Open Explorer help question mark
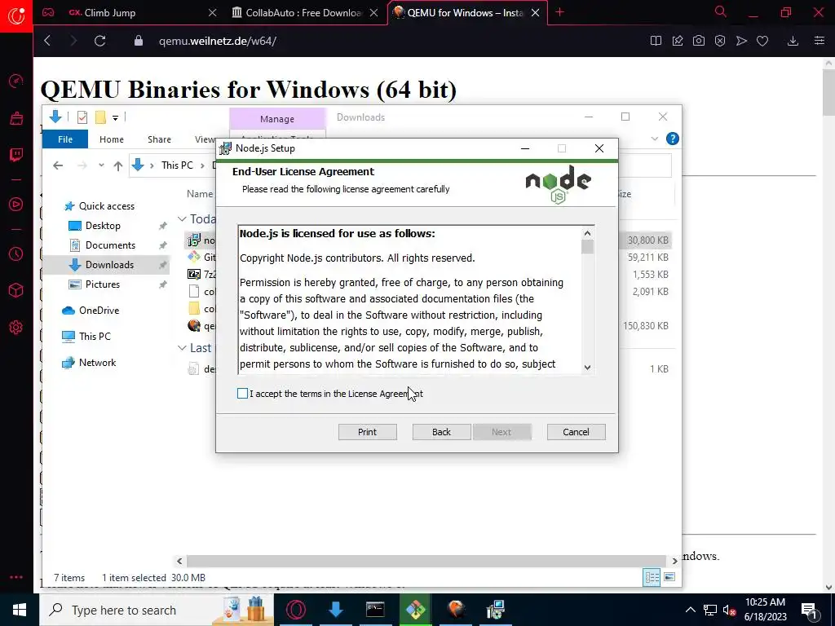The image size is (835, 626). click(x=673, y=139)
